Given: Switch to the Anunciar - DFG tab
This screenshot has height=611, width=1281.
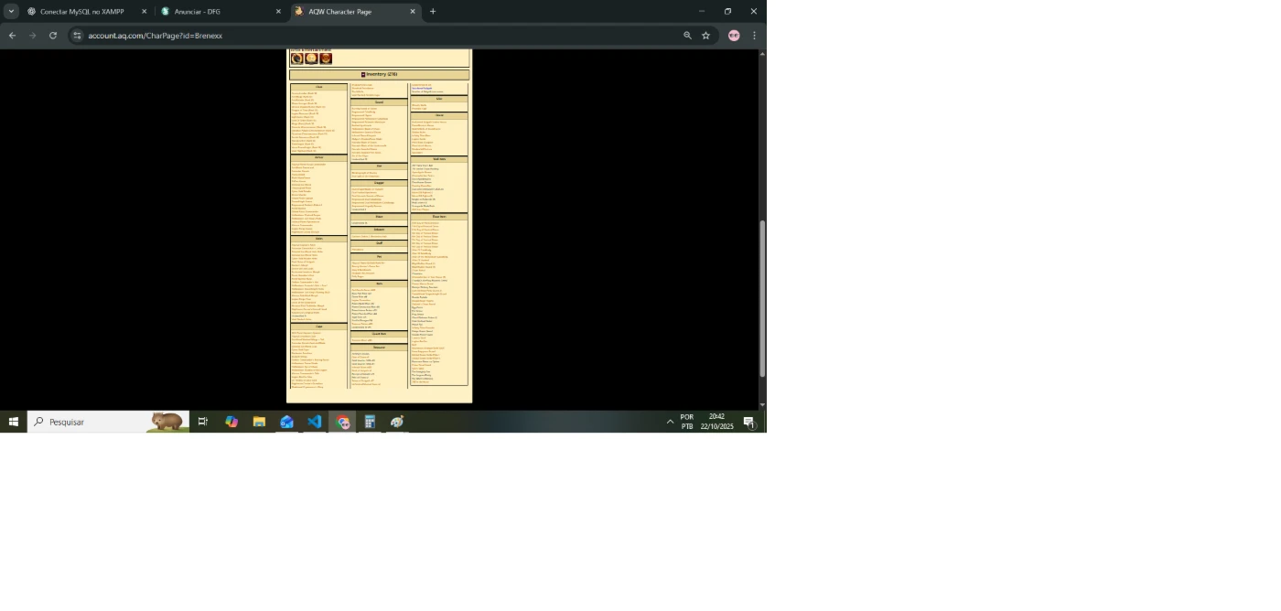Looking at the screenshot, I should [x=215, y=12].
